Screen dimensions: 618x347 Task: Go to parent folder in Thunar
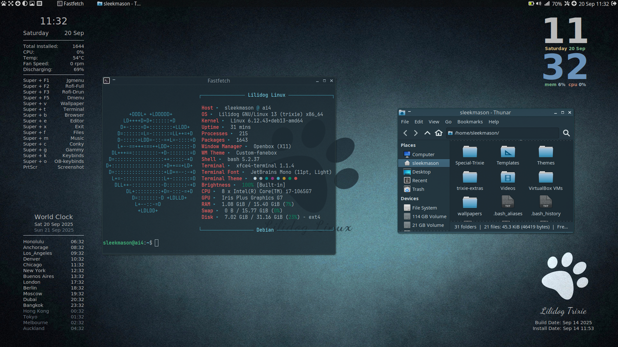tap(427, 133)
